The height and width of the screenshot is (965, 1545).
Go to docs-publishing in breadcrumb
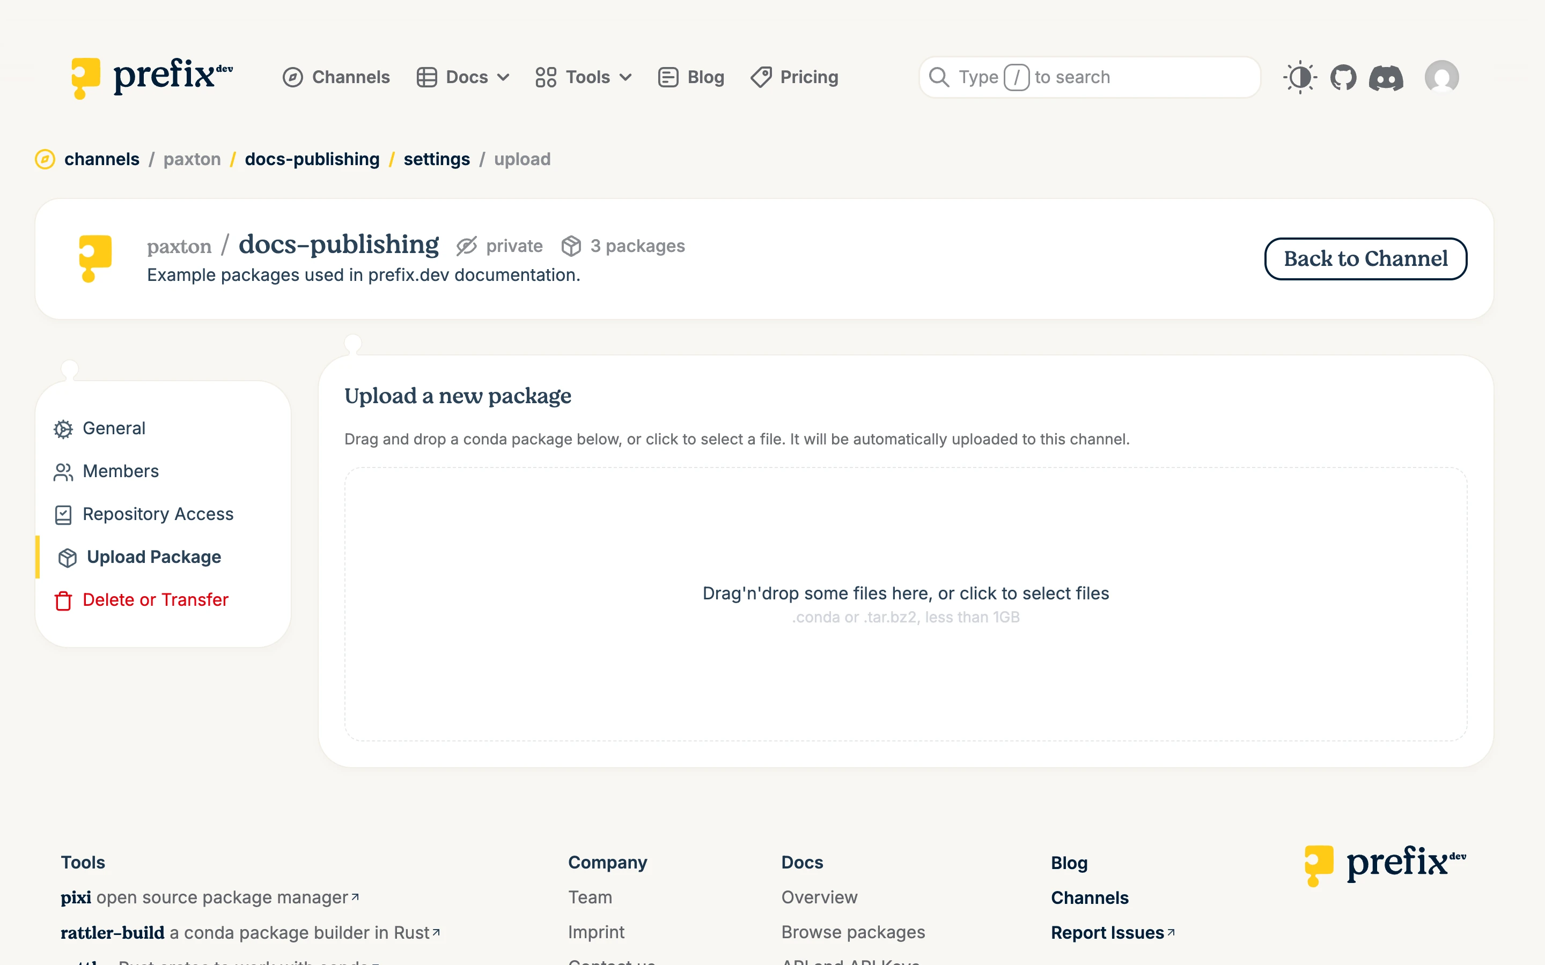(x=312, y=159)
